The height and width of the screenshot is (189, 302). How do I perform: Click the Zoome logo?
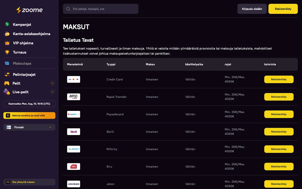[29, 10]
